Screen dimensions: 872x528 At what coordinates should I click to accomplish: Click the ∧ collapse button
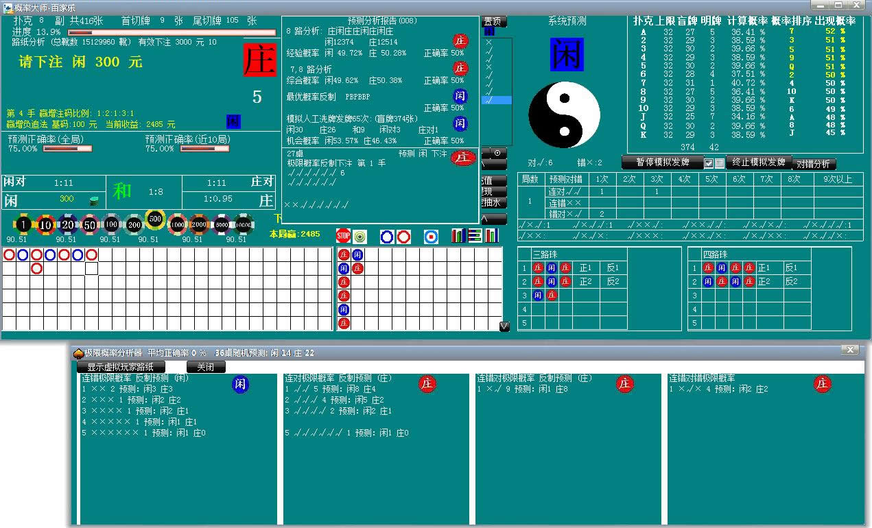click(x=495, y=219)
